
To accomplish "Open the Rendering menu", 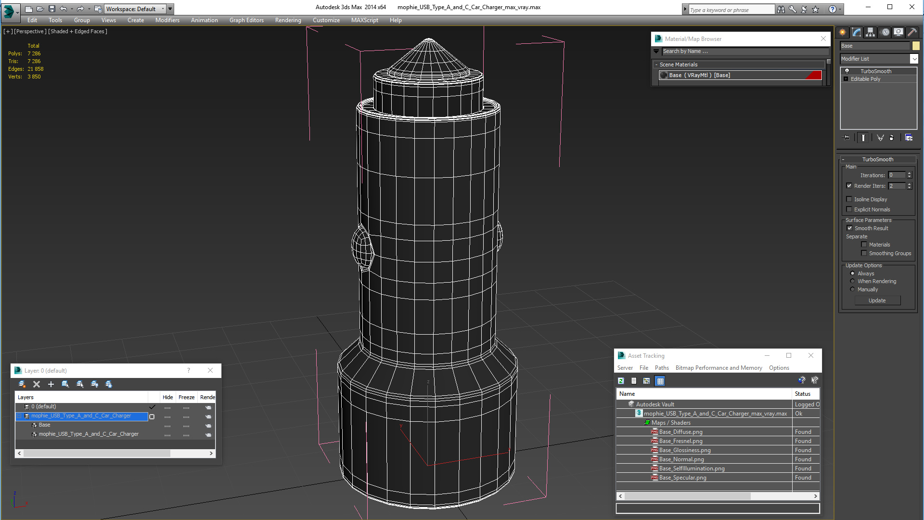I will (288, 20).
